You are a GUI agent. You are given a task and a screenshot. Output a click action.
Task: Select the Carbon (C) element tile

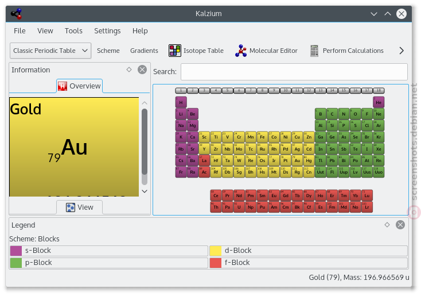(x=332, y=114)
